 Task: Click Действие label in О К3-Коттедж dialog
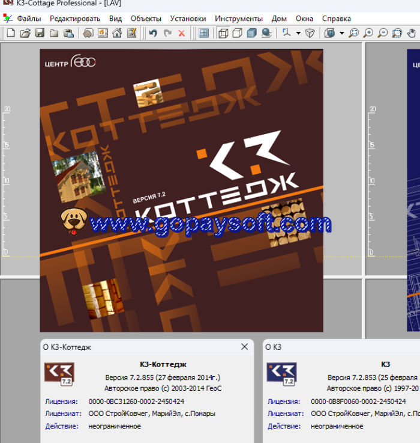[62, 426]
